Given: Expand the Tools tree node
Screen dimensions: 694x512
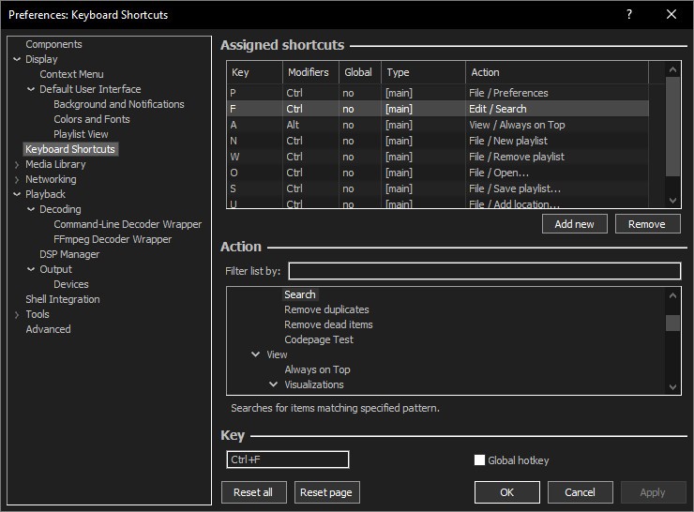Looking at the screenshot, I should pos(17,314).
